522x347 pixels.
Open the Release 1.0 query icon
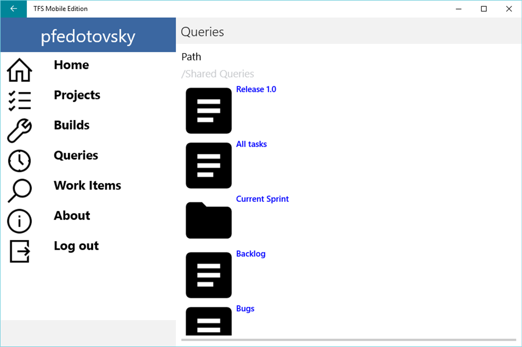coord(209,111)
